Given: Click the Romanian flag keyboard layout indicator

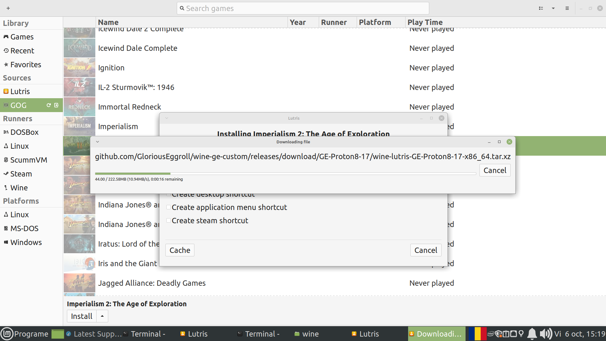Looking at the screenshot, I should coord(478,334).
